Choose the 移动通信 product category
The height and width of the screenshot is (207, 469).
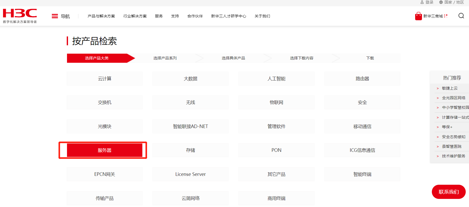click(362, 127)
